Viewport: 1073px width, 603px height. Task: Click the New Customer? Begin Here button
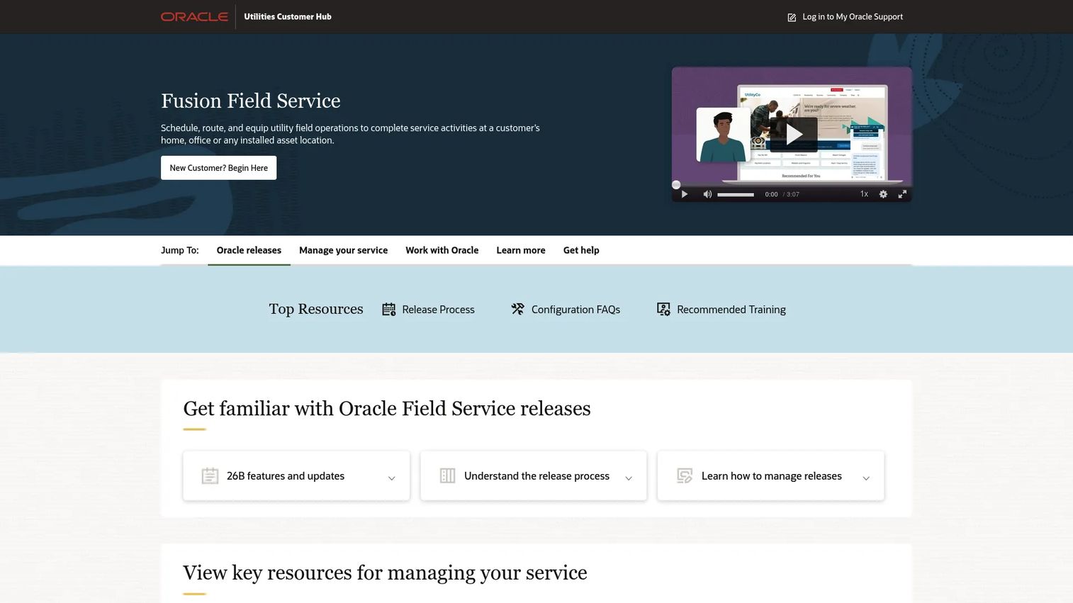point(219,168)
